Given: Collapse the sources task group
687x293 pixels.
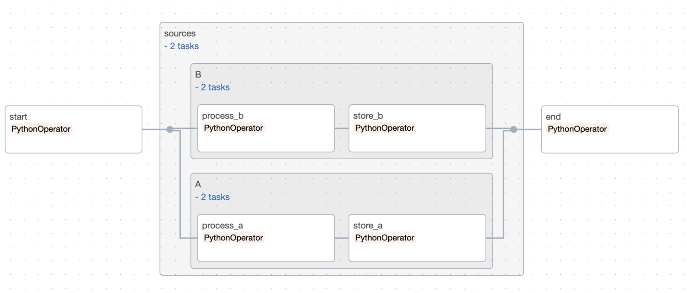Looking at the screenshot, I should 180,33.
